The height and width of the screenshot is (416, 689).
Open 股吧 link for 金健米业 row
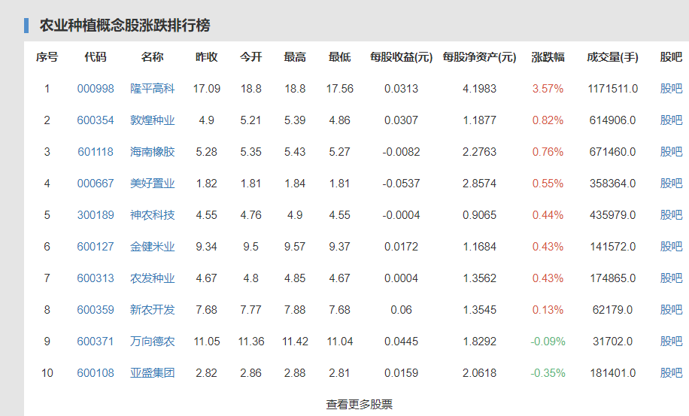tap(671, 247)
